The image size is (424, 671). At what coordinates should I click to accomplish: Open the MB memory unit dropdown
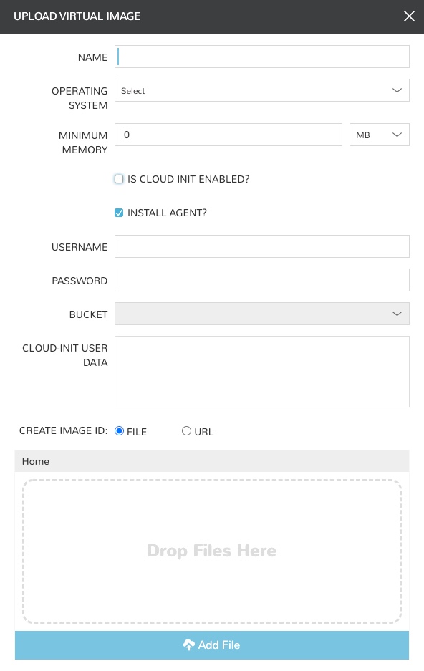pyautogui.click(x=380, y=135)
